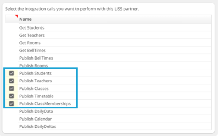The height and width of the screenshot is (137, 219).
Task: Click the Publish ClassMemberships name text
Action: (45, 104)
